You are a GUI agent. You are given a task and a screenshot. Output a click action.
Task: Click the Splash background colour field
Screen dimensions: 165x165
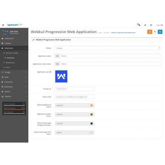72,105
